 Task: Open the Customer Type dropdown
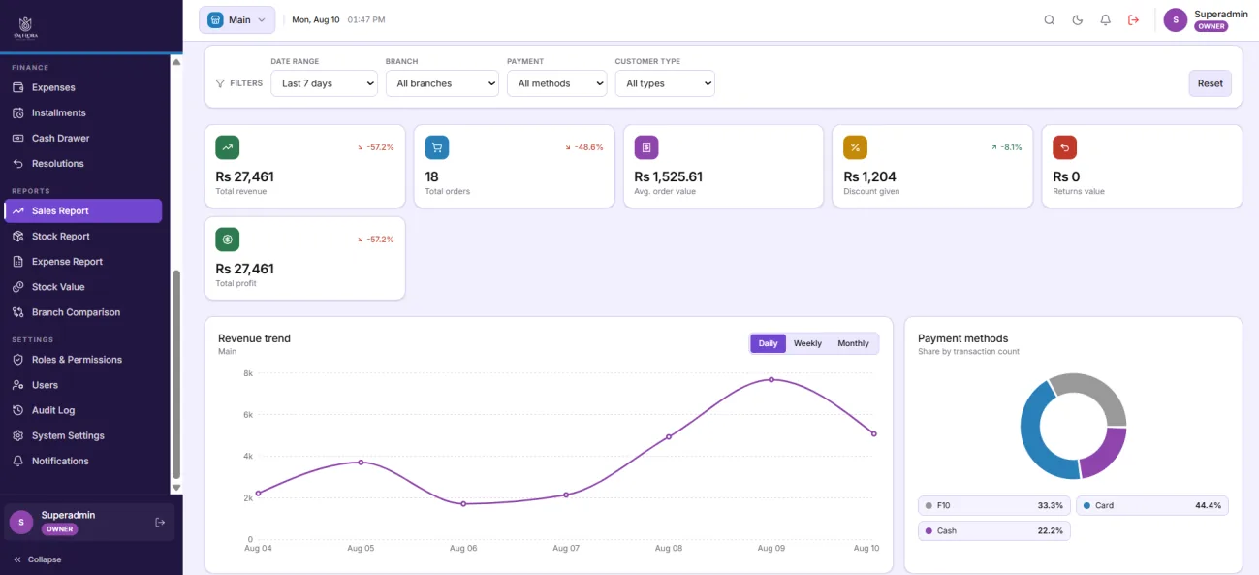click(x=665, y=83)
